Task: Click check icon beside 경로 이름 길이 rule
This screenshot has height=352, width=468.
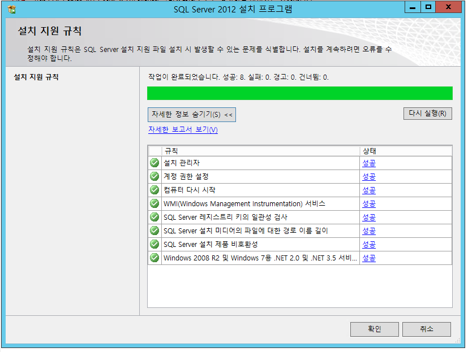Action: 154,231
